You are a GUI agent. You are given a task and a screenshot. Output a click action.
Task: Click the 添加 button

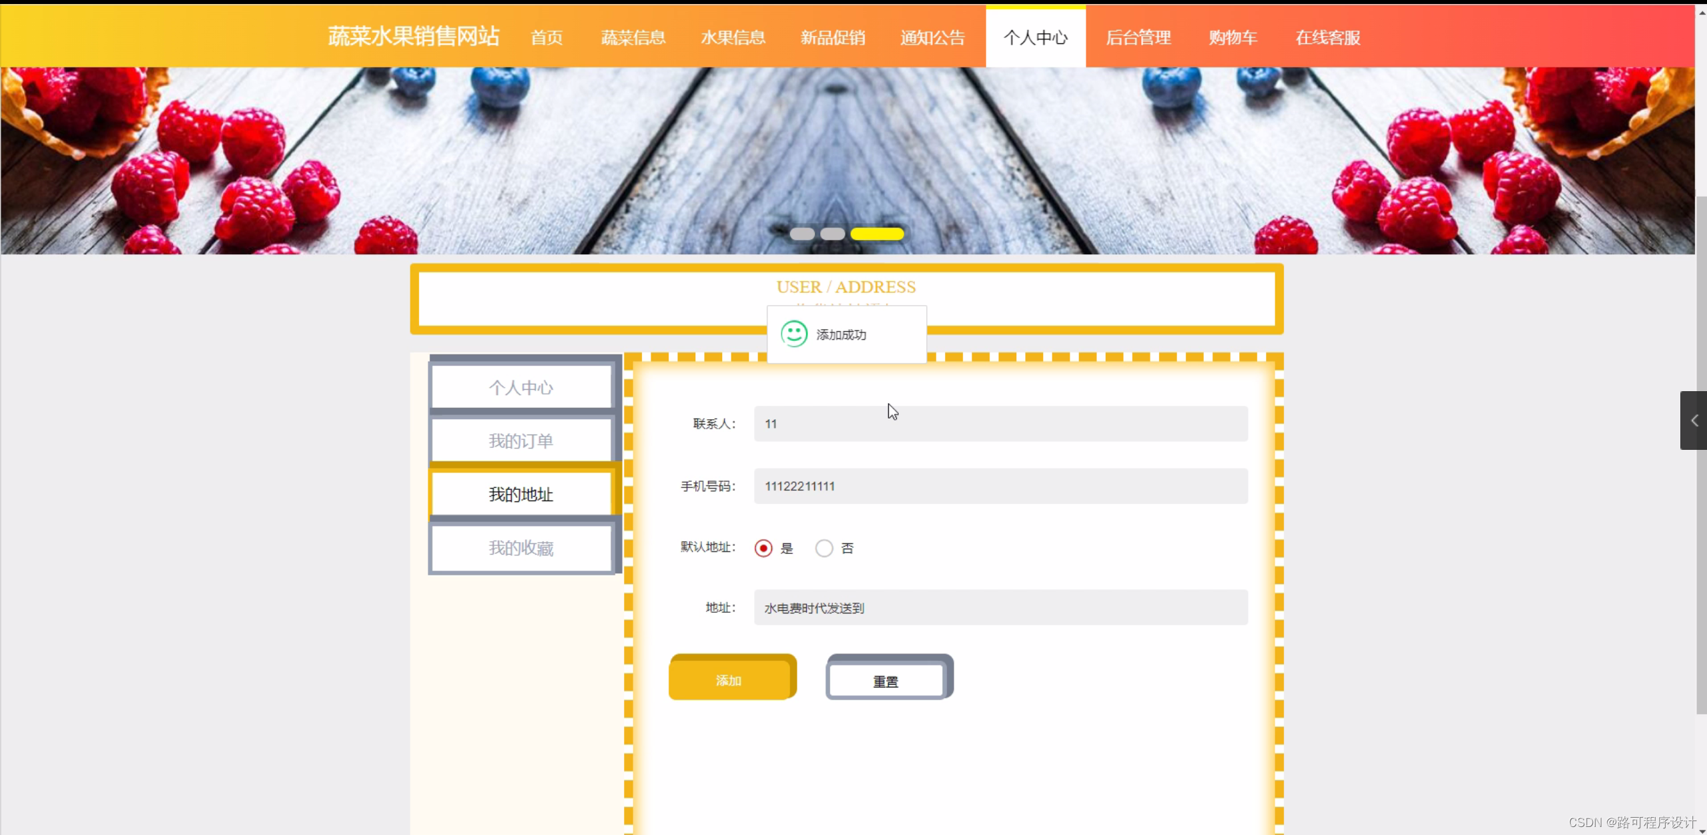tap(729, 679)
